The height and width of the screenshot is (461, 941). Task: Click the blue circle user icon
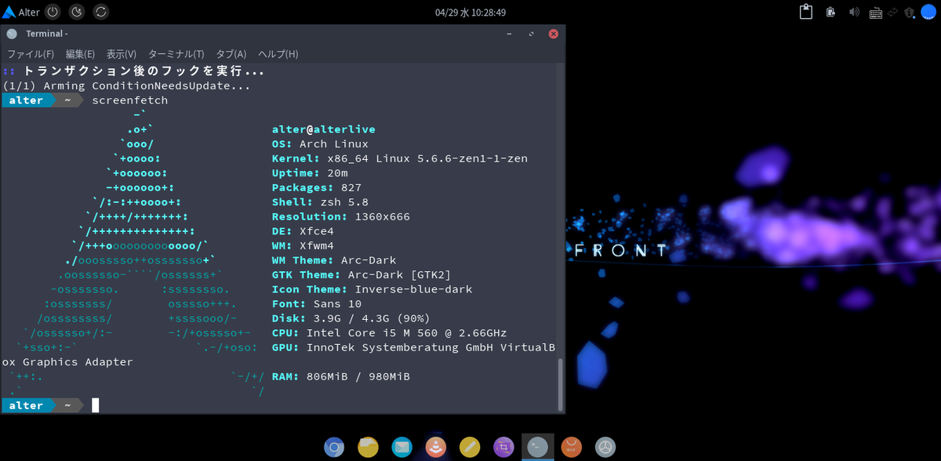[928, 12]
